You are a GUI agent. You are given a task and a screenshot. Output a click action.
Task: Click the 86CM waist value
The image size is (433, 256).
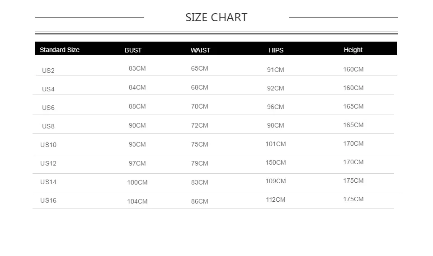coord(199,201)
